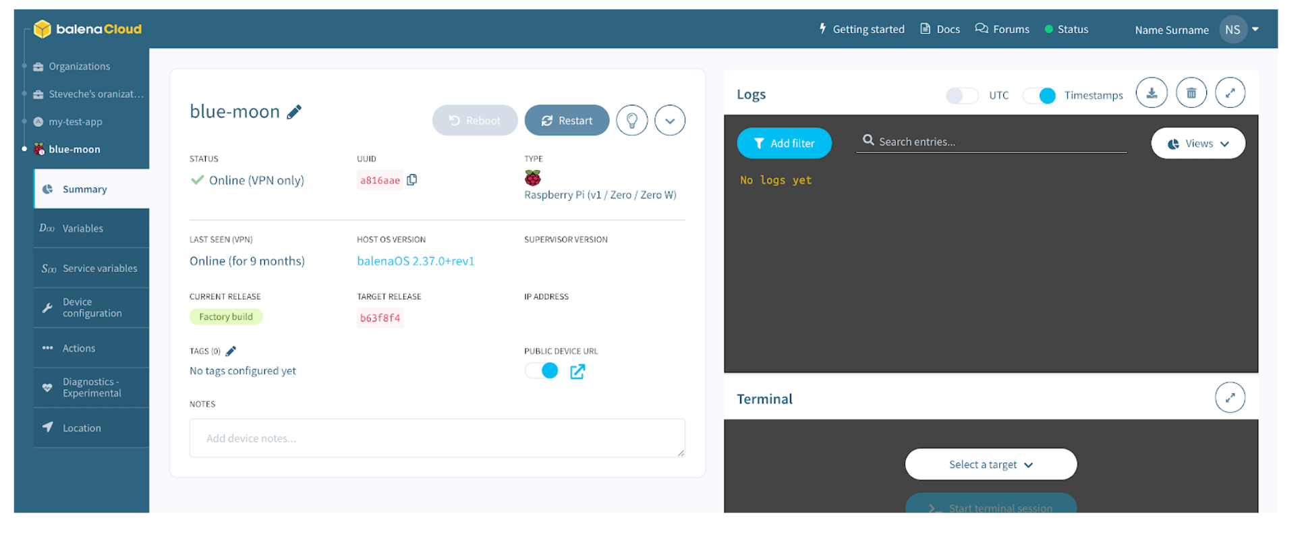Open the Select a target dropdown

990,465
